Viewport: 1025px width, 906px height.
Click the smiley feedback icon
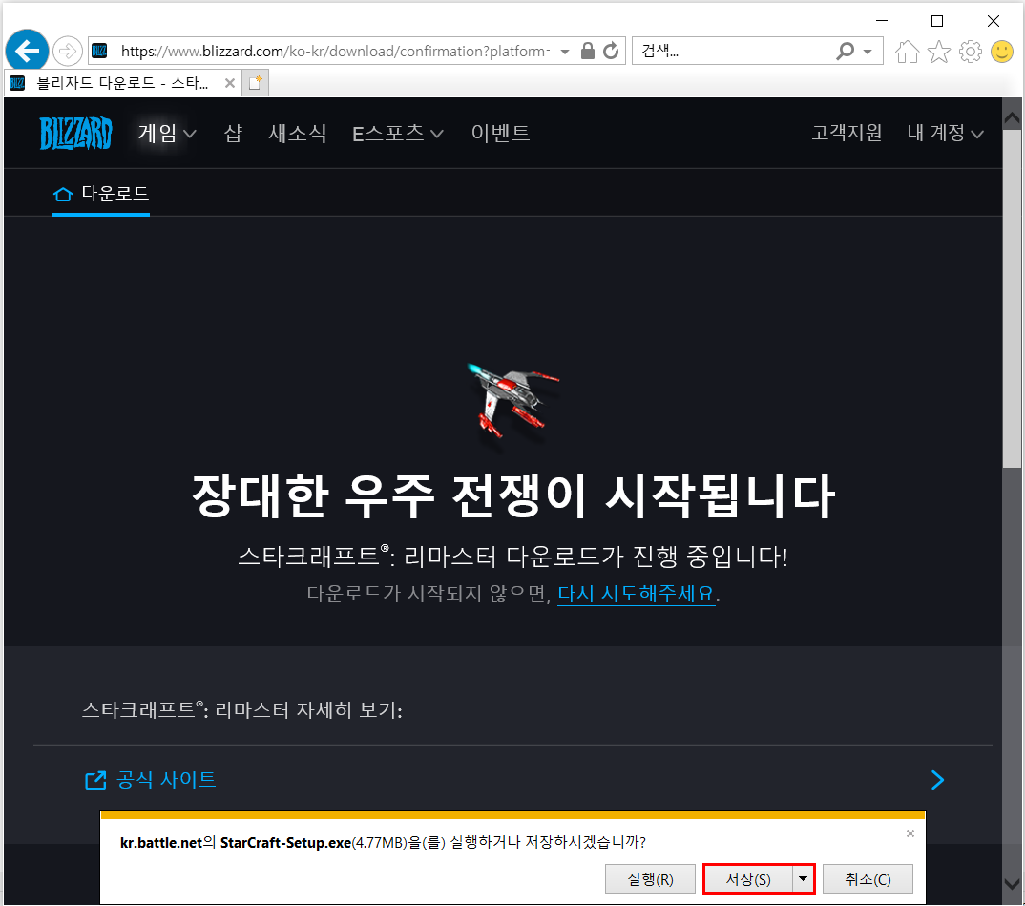pos(1001,51)
